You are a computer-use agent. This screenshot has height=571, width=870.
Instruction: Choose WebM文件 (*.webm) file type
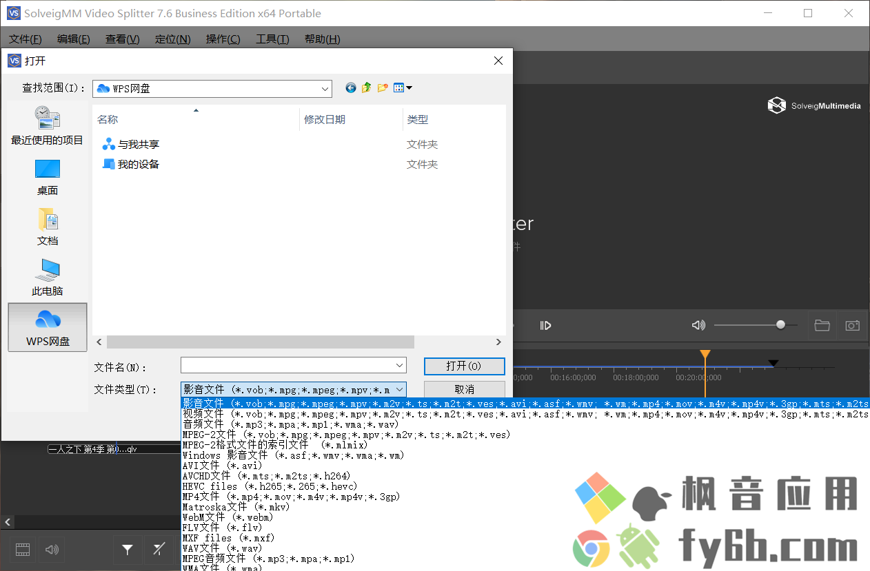(x=525, y=517)
